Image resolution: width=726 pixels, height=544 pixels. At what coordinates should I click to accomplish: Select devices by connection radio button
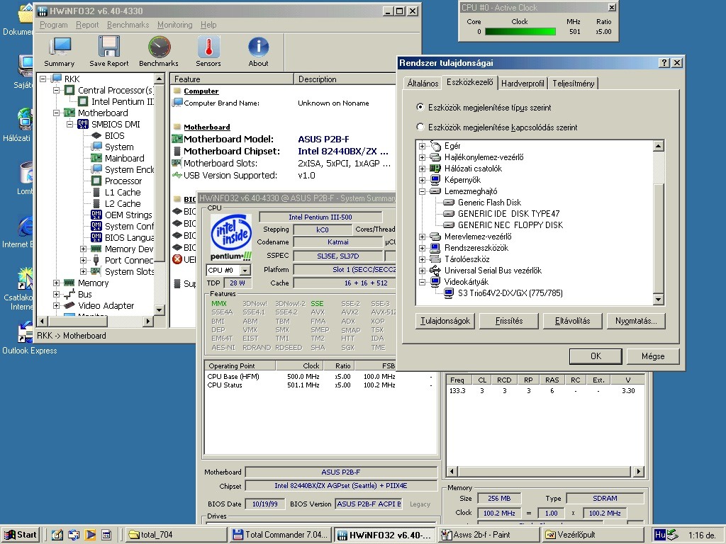[x=421, y=127]
